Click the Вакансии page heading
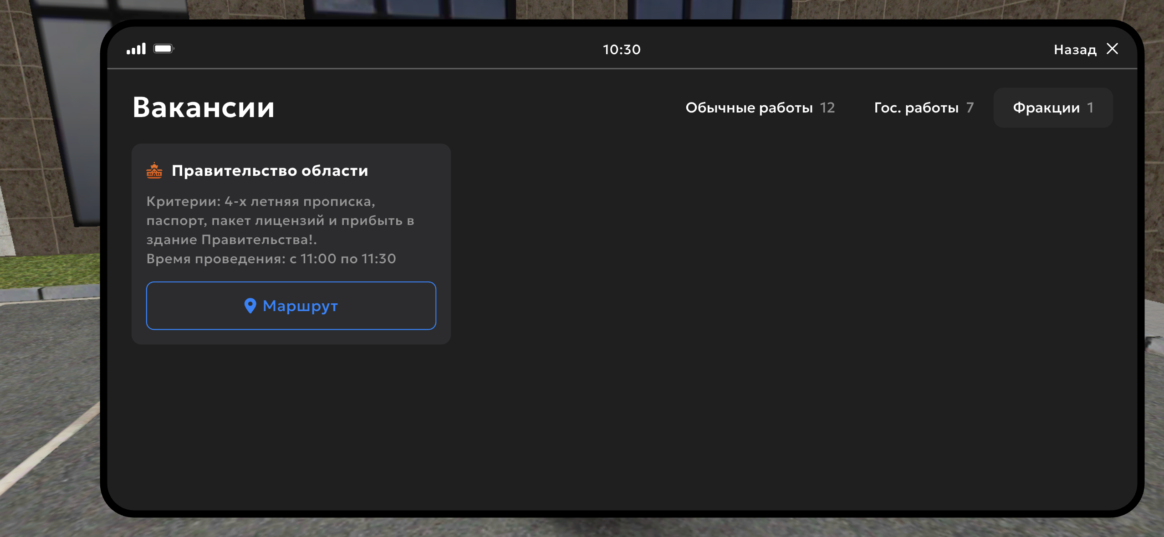This screenshot has width=1164, height=537. pyautogui.click(x=204, y=108)
